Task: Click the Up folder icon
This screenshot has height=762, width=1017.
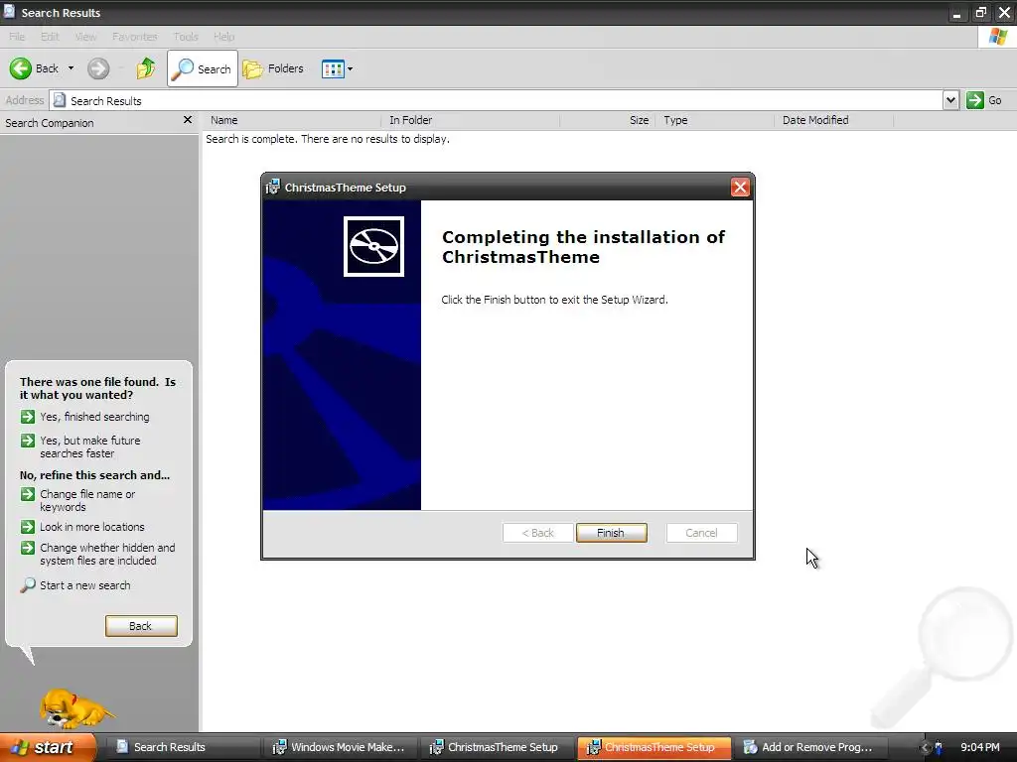Action: tap(146, 68)
